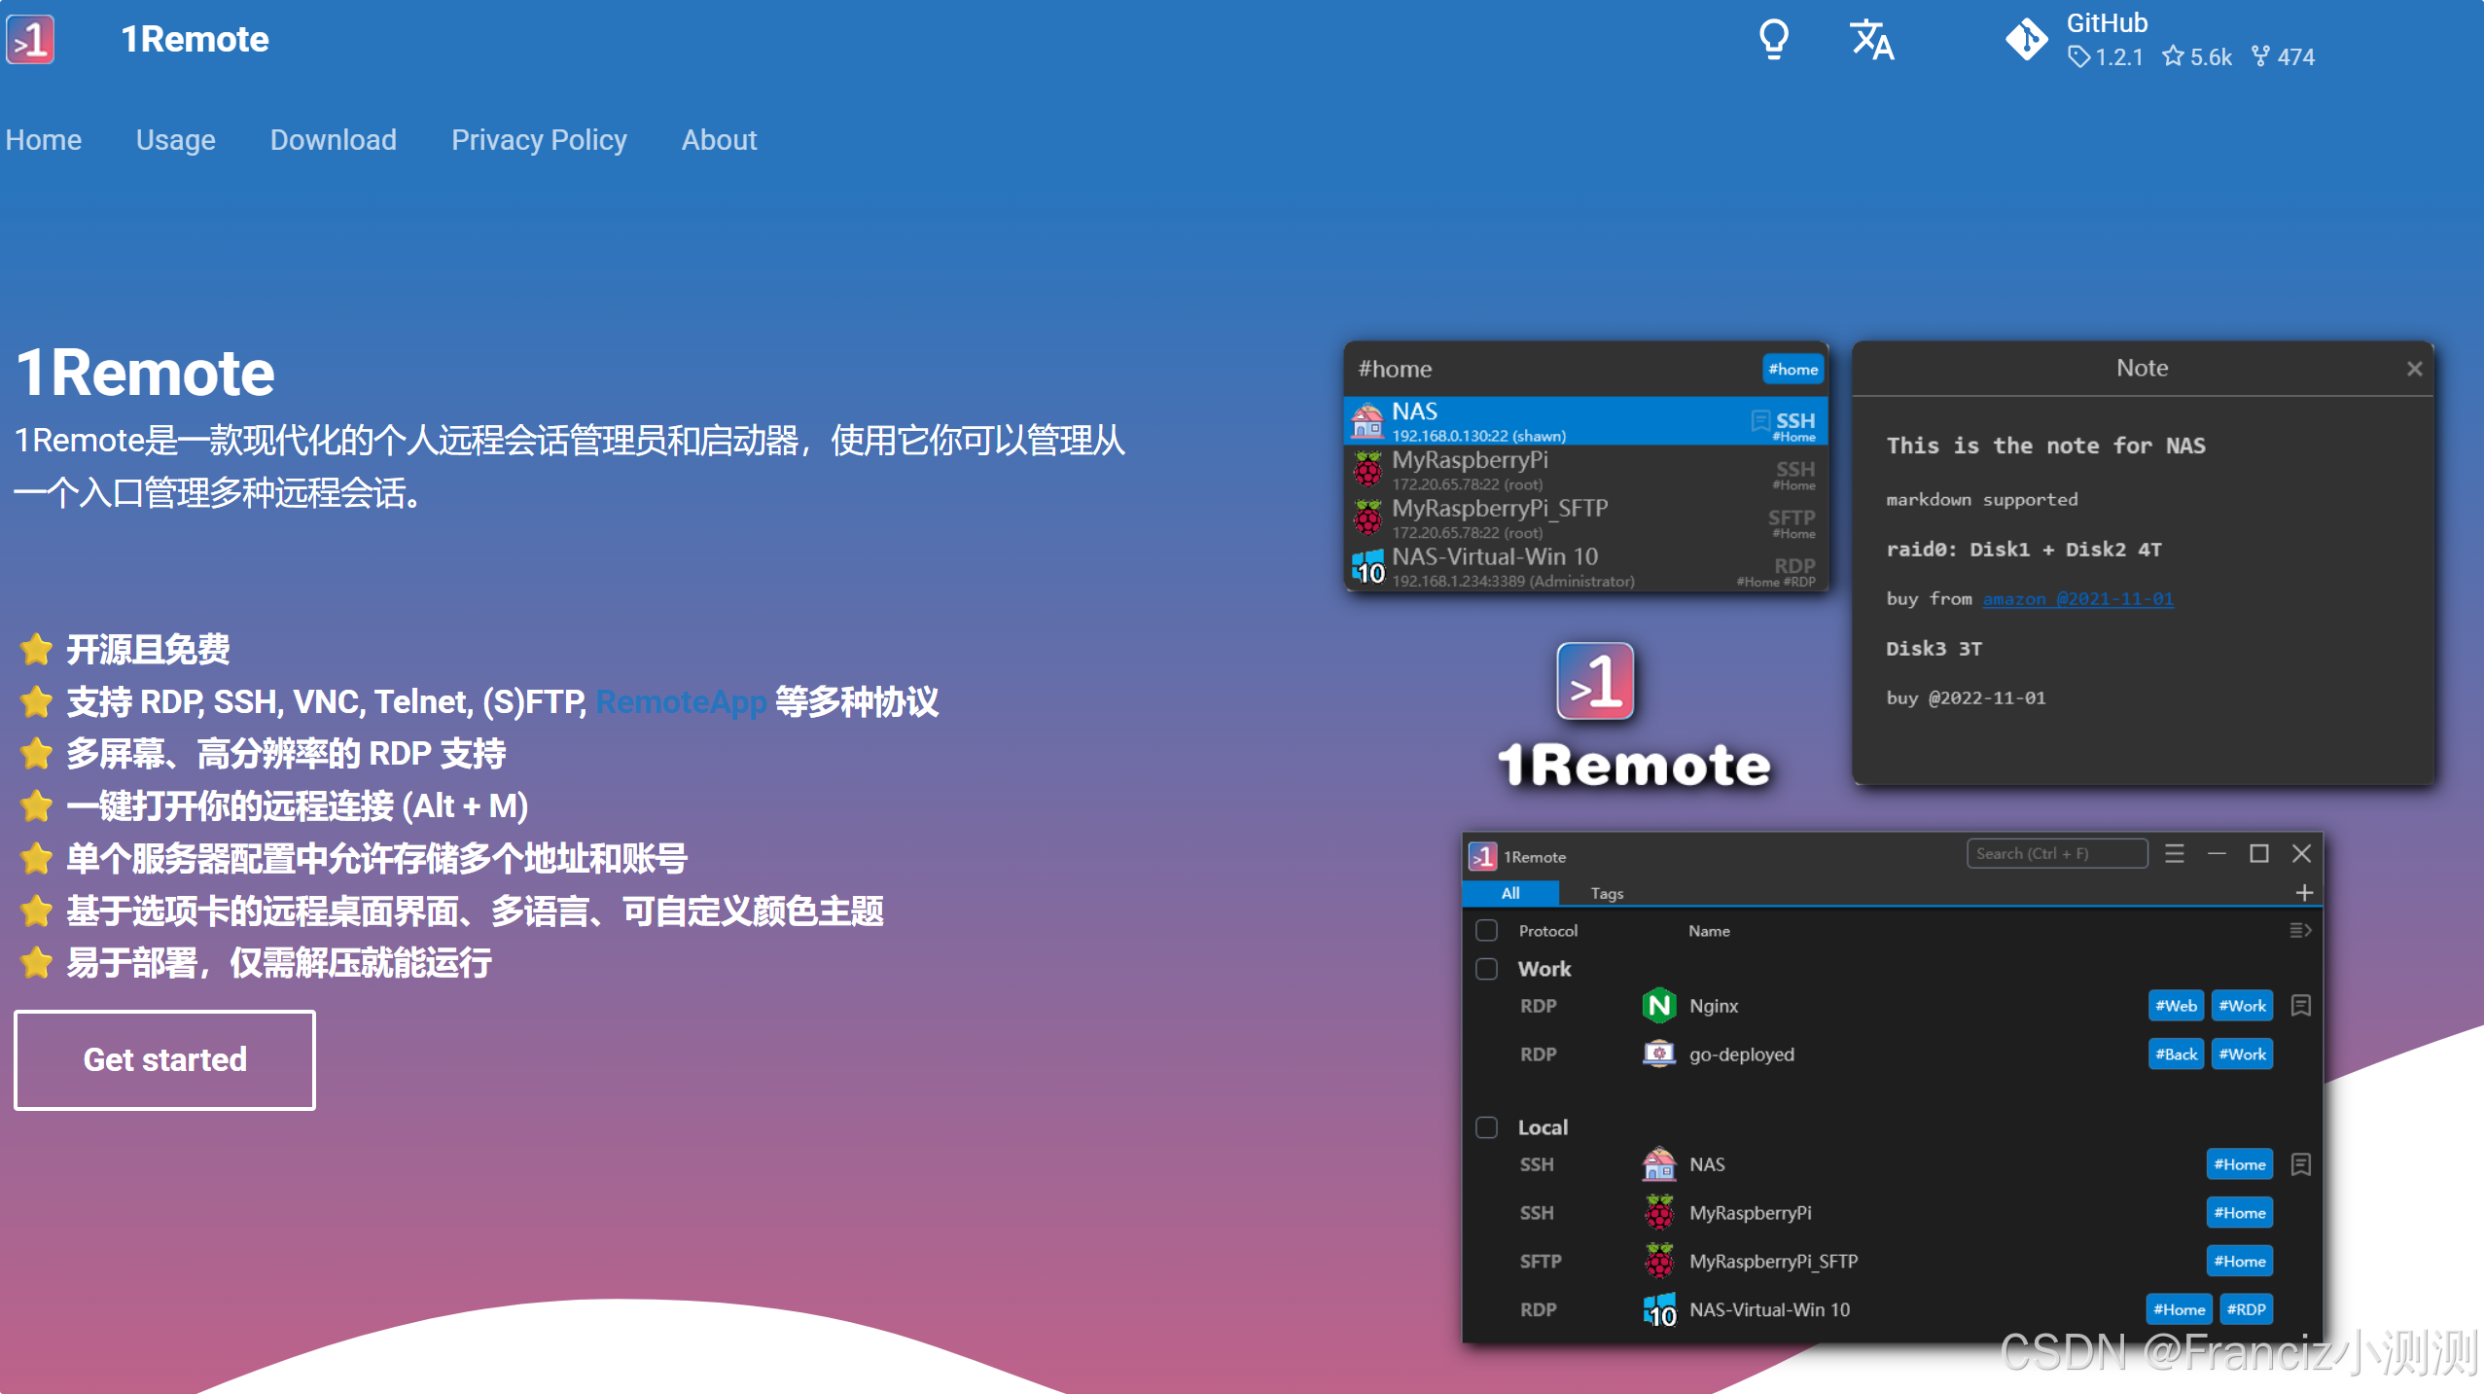Select the NAS entry in launcher

pyautogui.click(x=1585, y=421)
